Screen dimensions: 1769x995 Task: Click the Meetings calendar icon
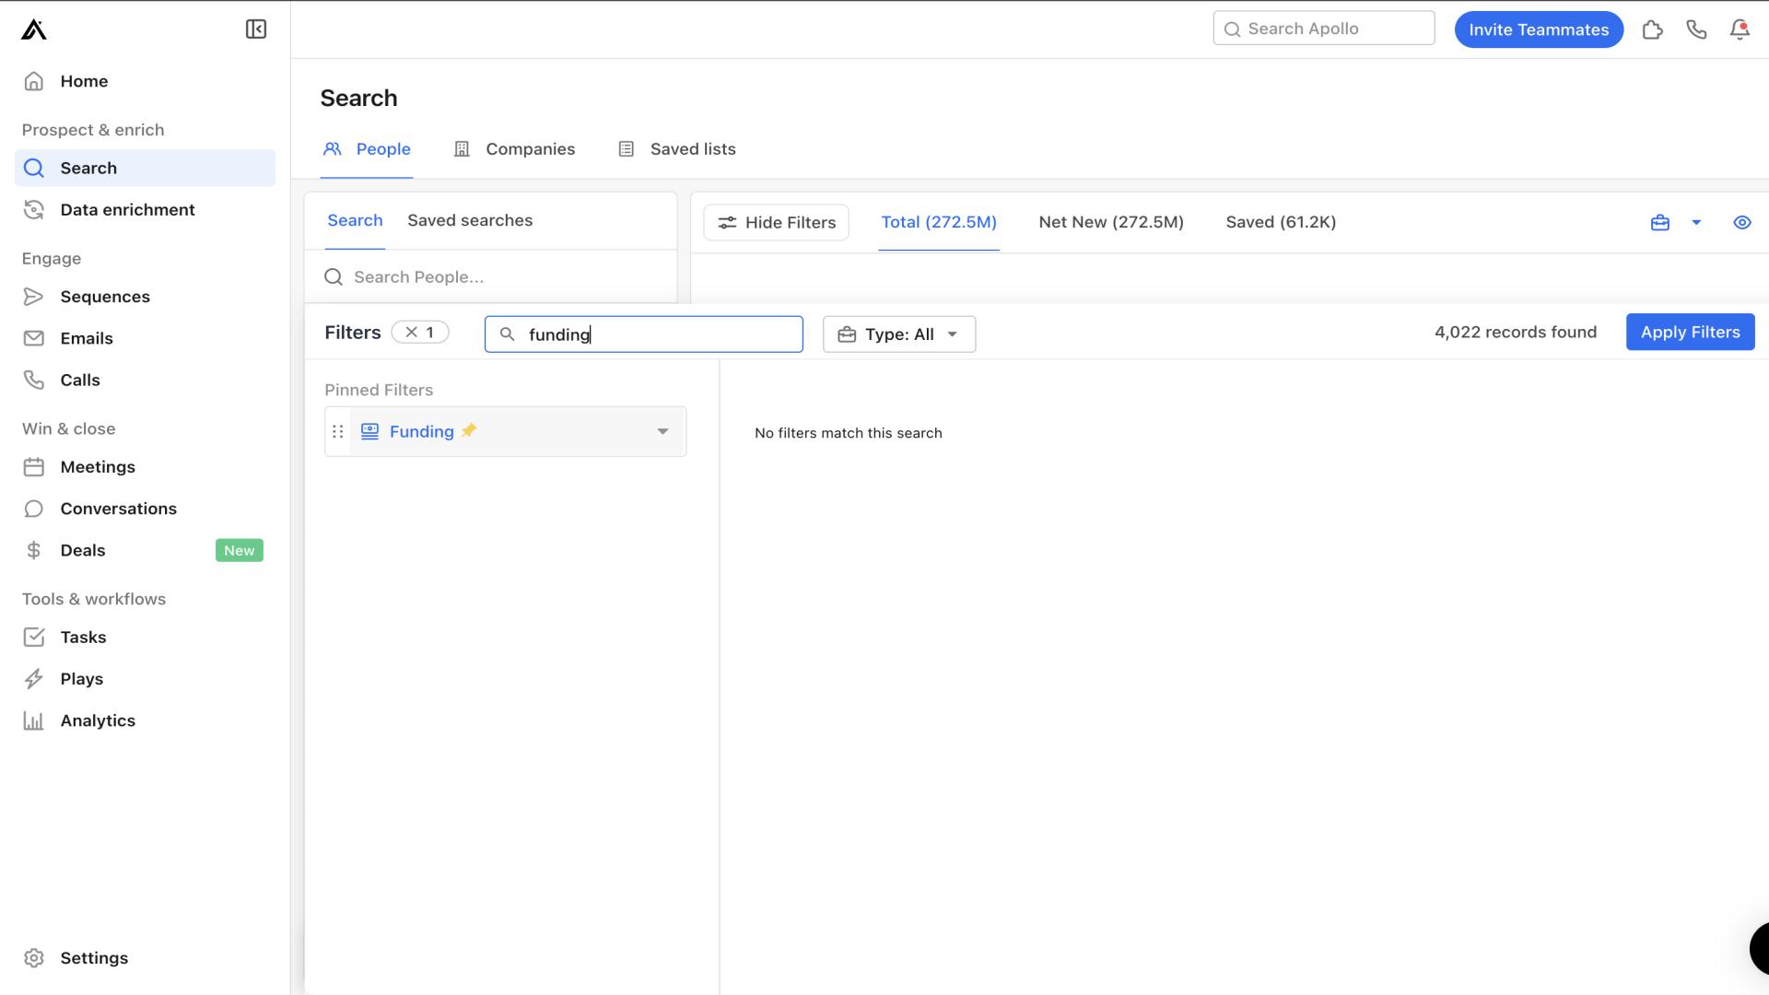(34, 467)
